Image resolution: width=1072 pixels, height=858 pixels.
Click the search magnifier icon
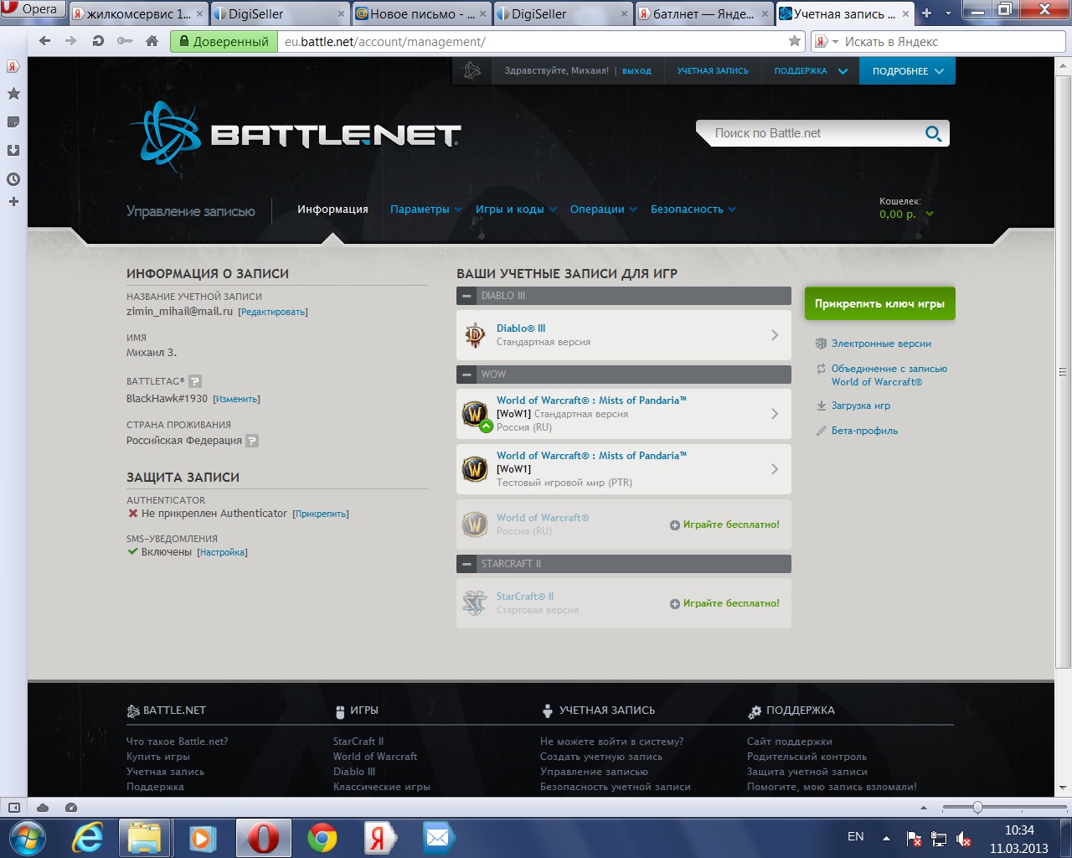tap(933, 133)
